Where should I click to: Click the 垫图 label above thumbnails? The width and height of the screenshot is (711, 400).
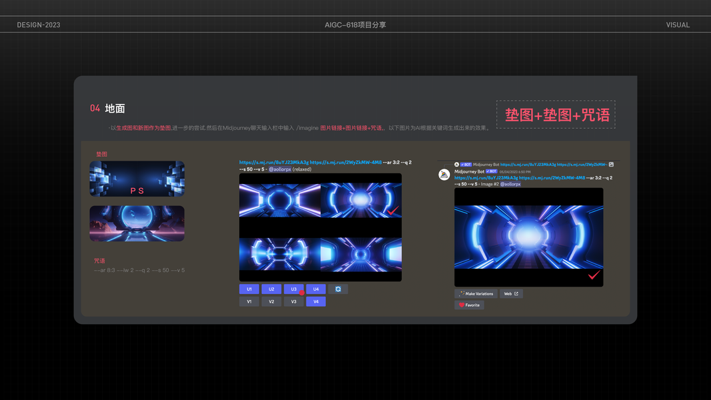[x=101, y=154]
